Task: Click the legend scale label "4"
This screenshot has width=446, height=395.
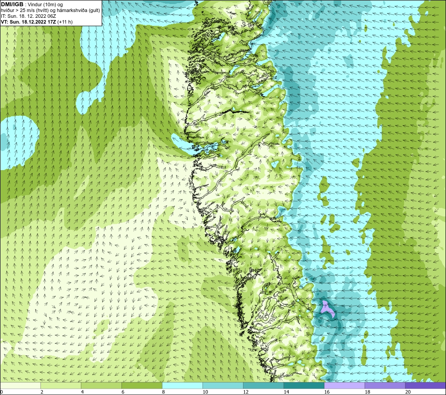Action: (x=82, y=392)
